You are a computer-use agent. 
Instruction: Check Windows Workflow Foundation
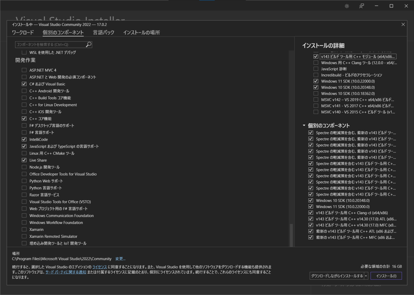(24, 223)
